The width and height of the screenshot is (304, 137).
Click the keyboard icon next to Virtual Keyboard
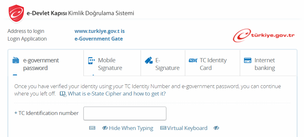pyautogui.click(x=163, y=128)
